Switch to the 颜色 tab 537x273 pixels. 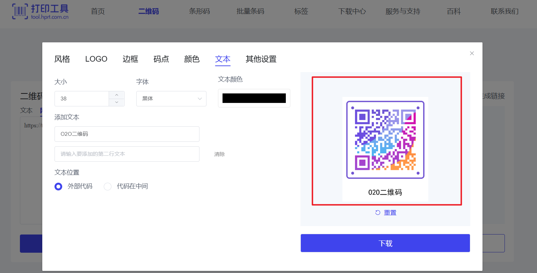(192, 59)
